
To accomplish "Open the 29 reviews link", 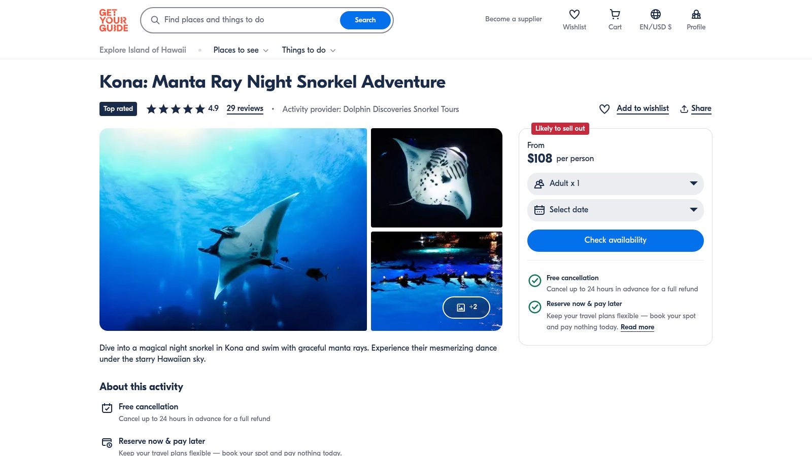I will 245,108.
